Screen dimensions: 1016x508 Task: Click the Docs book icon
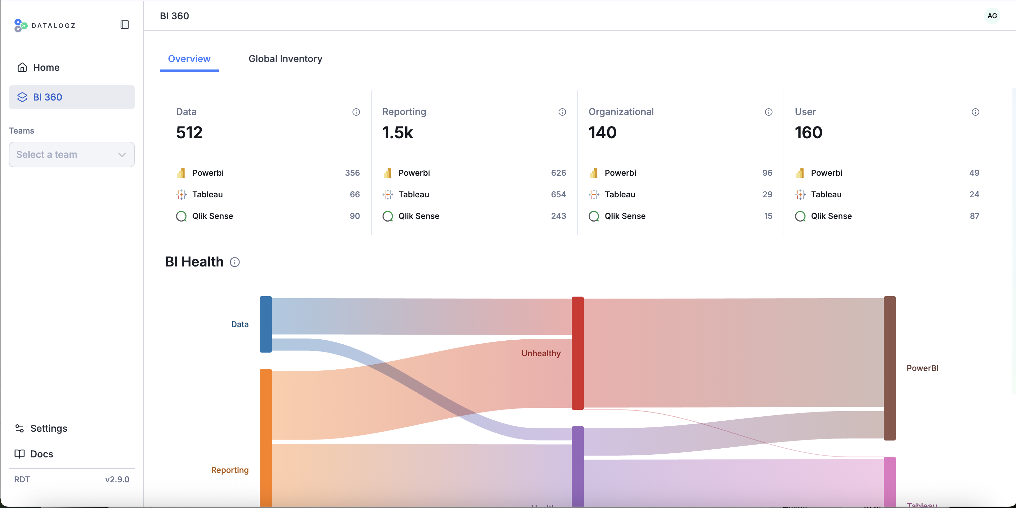[x=19, y=454]
